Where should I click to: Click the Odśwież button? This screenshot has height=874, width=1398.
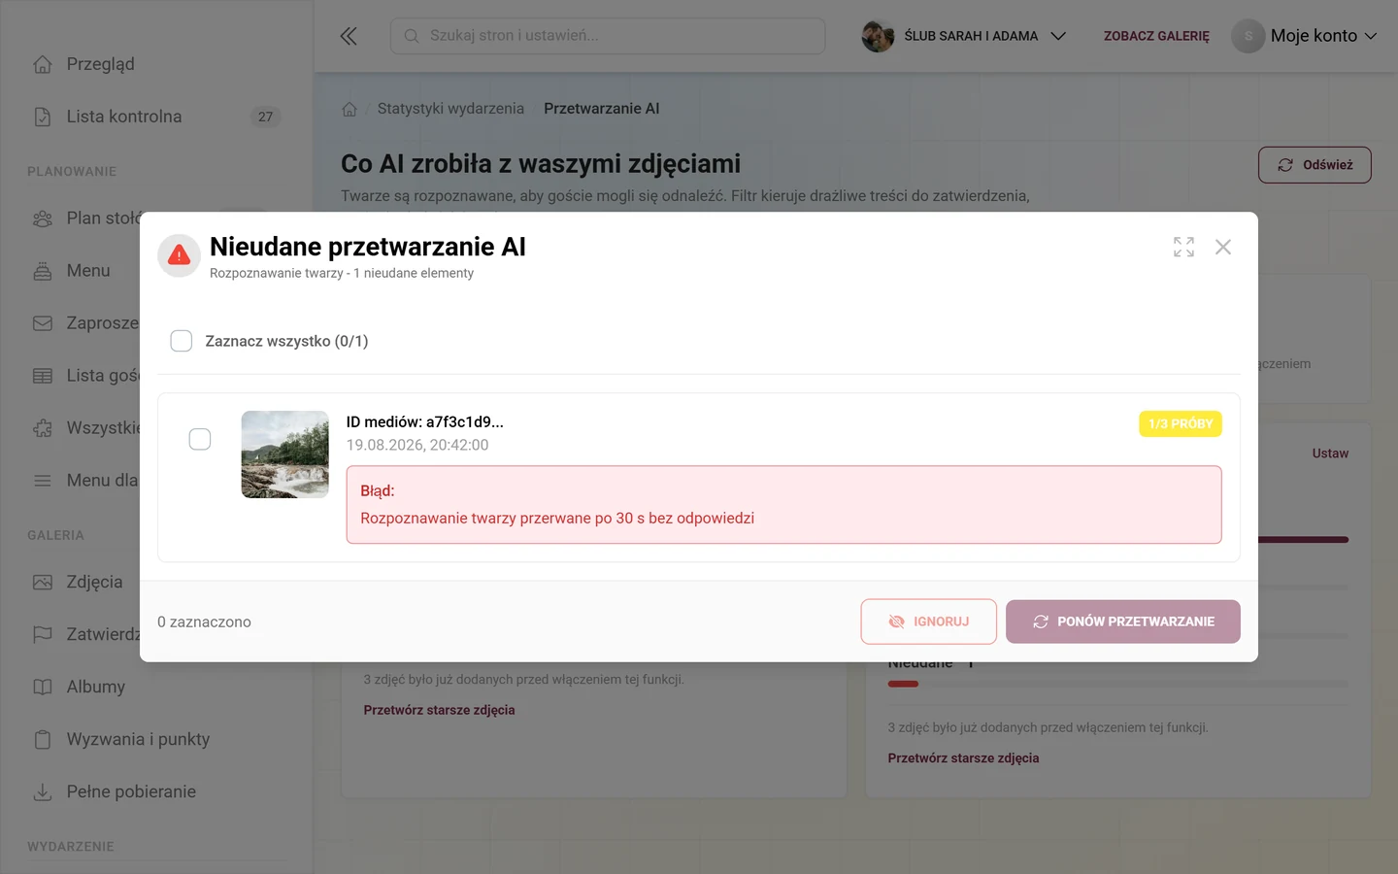pos(1315,165)
